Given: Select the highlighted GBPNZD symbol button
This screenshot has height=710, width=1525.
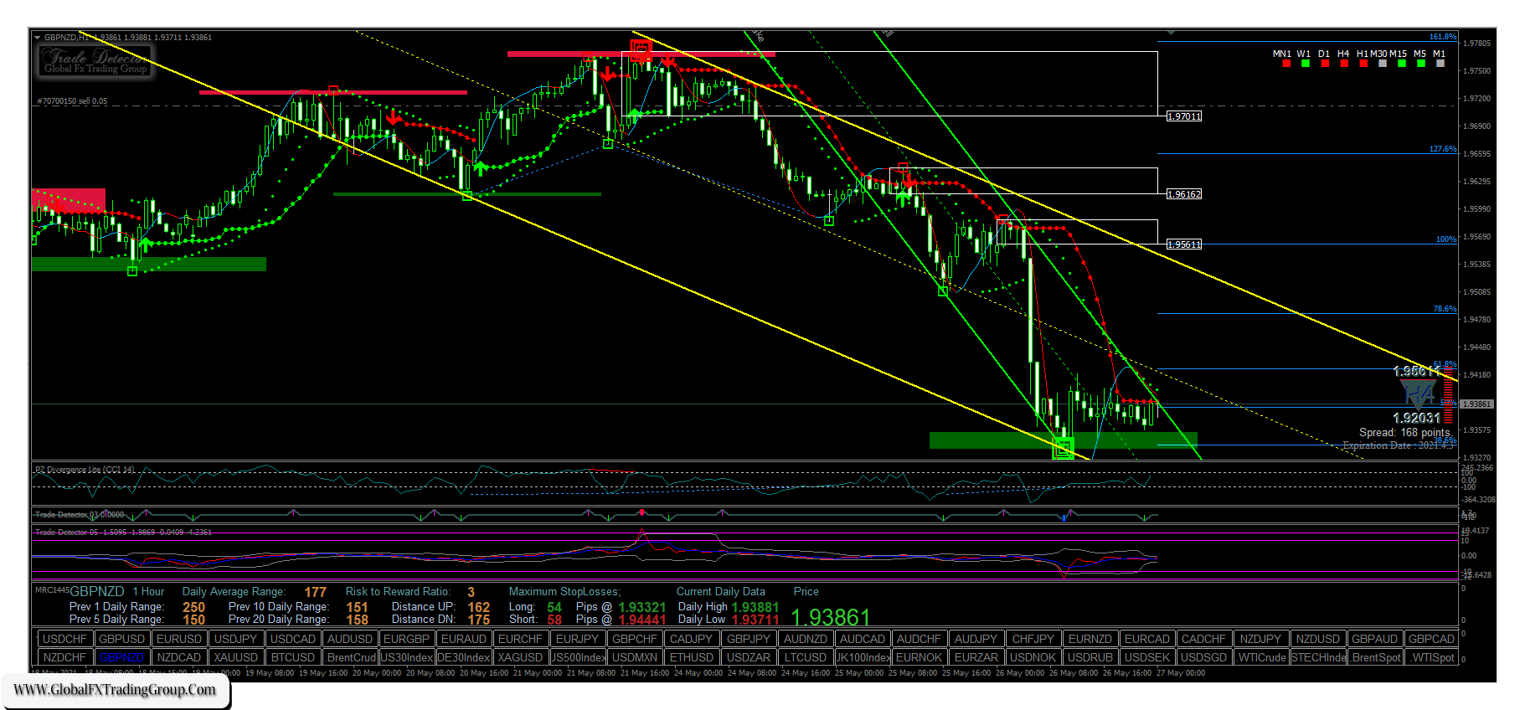Looking at the screenshot, I should [121, 657].
